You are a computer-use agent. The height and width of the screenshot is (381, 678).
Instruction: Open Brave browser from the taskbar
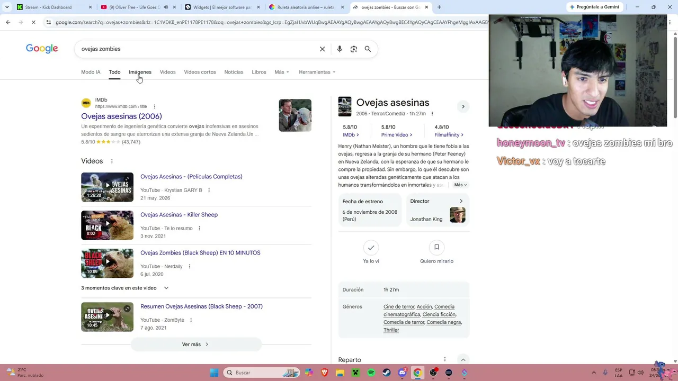point(324,373)
